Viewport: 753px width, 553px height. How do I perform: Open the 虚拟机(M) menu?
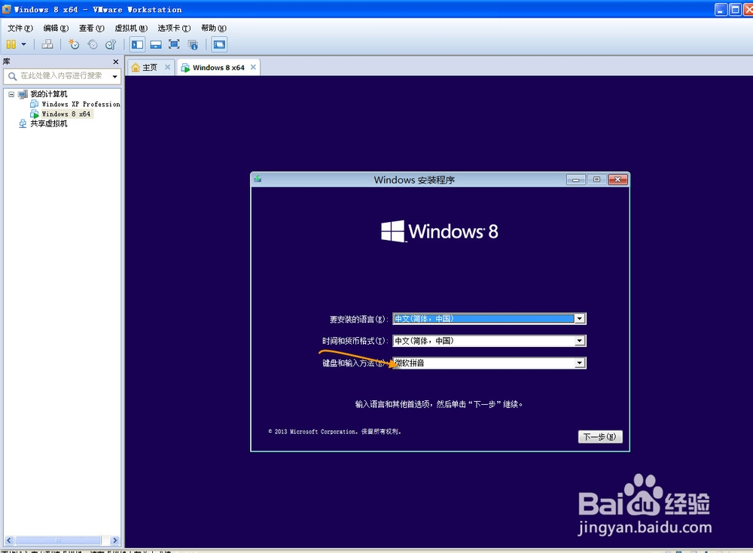(130, 28)
